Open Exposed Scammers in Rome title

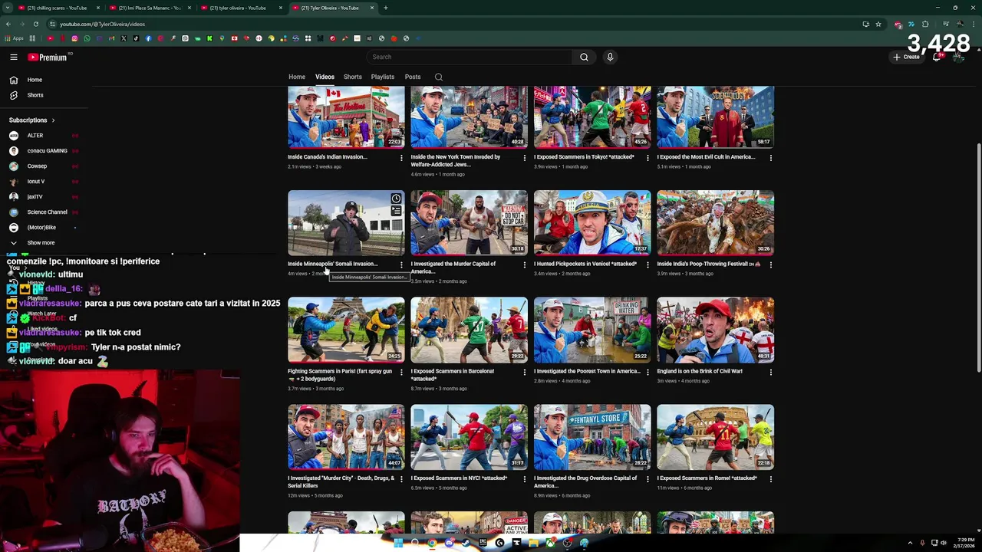[706, 478]
